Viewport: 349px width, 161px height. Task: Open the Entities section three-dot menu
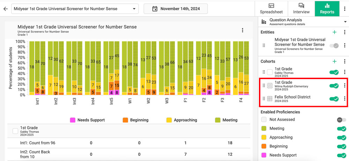coord(344,32)
